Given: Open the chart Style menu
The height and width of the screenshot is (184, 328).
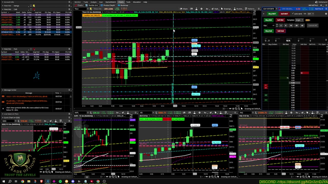Looking at the screenshot, I should point(215,9).
